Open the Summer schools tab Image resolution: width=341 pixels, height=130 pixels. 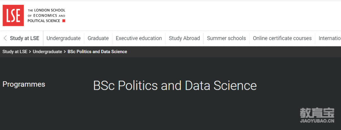226,38
